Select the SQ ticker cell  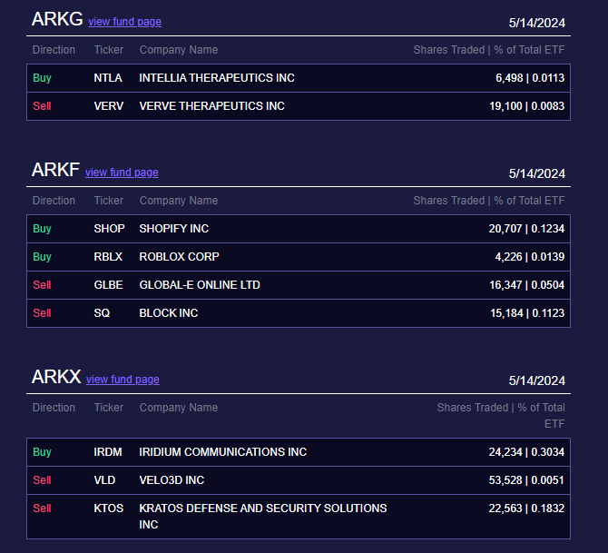[x=102, y=313]
